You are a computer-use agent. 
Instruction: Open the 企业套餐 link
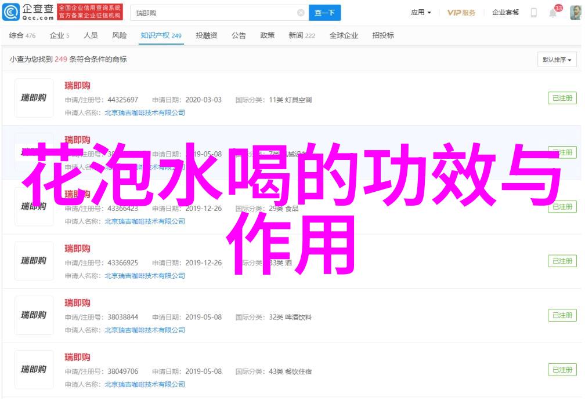tap(505, 13)
